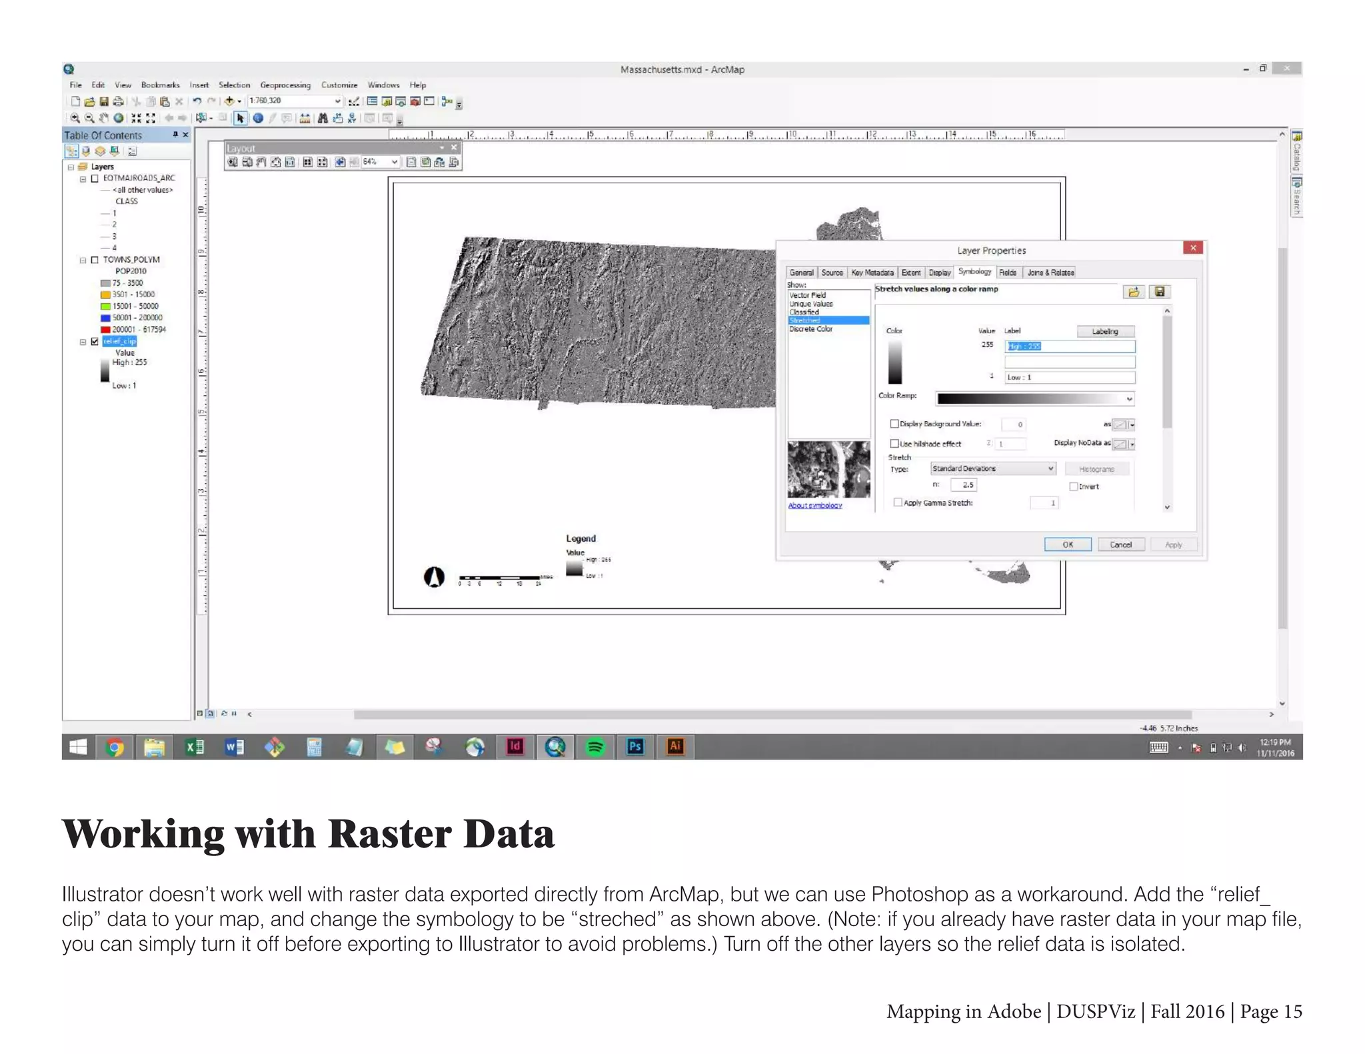The height and width of the screenshot is (1054, 1365).
Task: Open the ModelBuilder window icon
Action: point(447,101)
